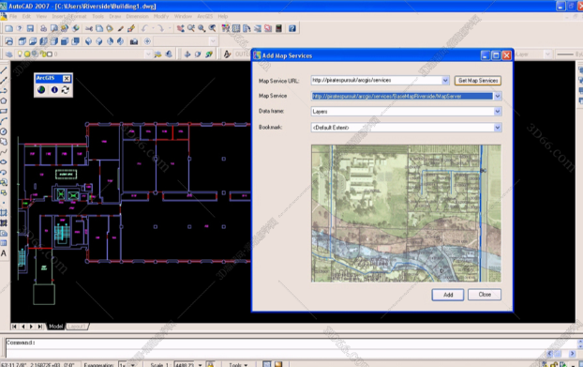Open the layer list dropdown in Layers toolbar
583x367 pixels.
coord(148,54)
